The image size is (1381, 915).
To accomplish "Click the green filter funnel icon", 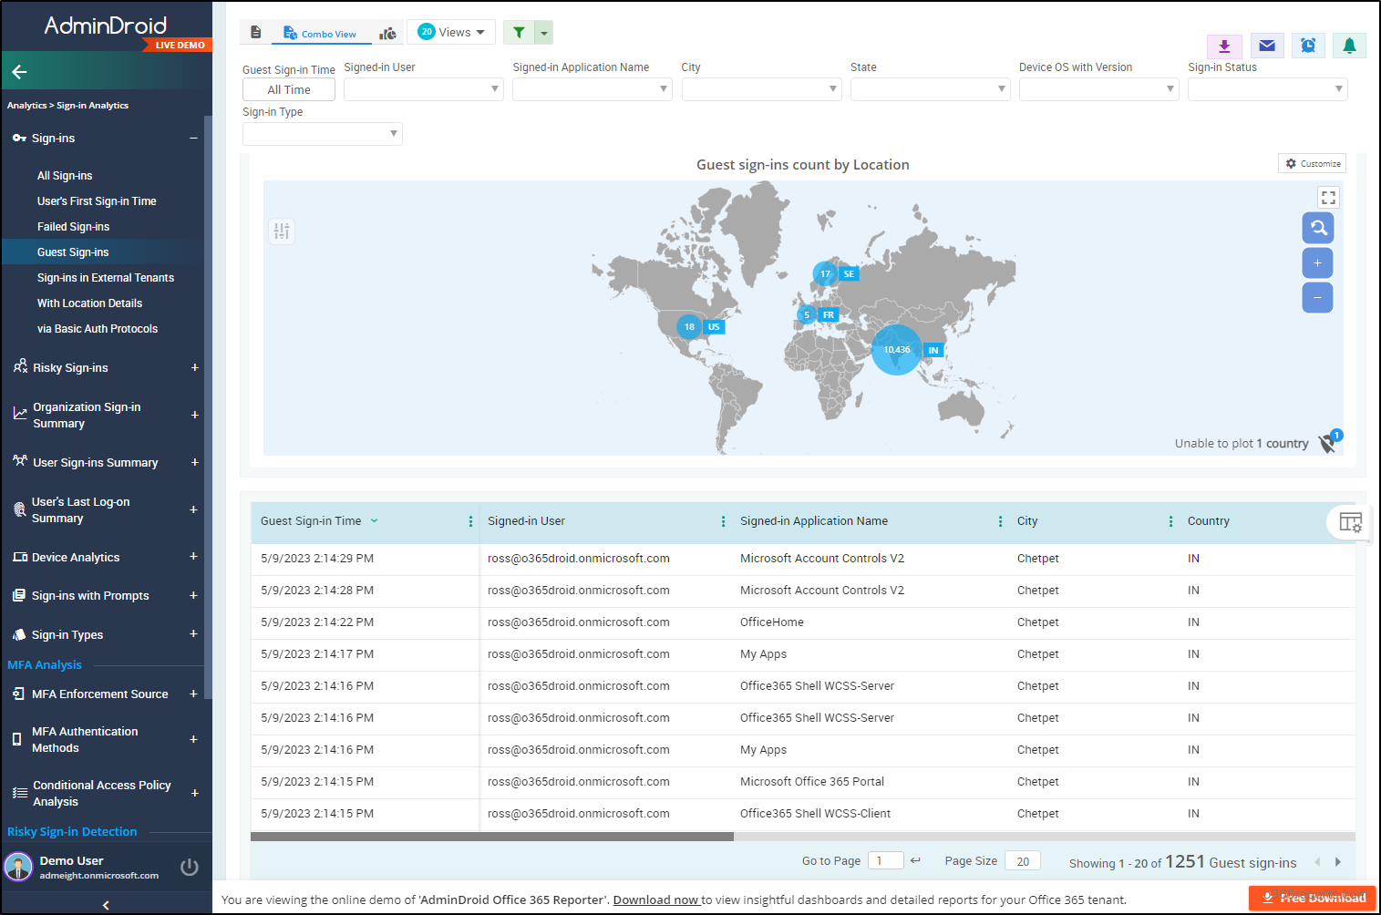I will (519, 33).
